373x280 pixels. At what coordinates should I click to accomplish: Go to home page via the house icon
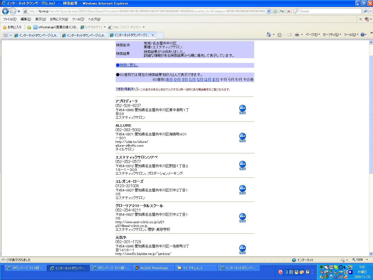click(x=269, y=35)
